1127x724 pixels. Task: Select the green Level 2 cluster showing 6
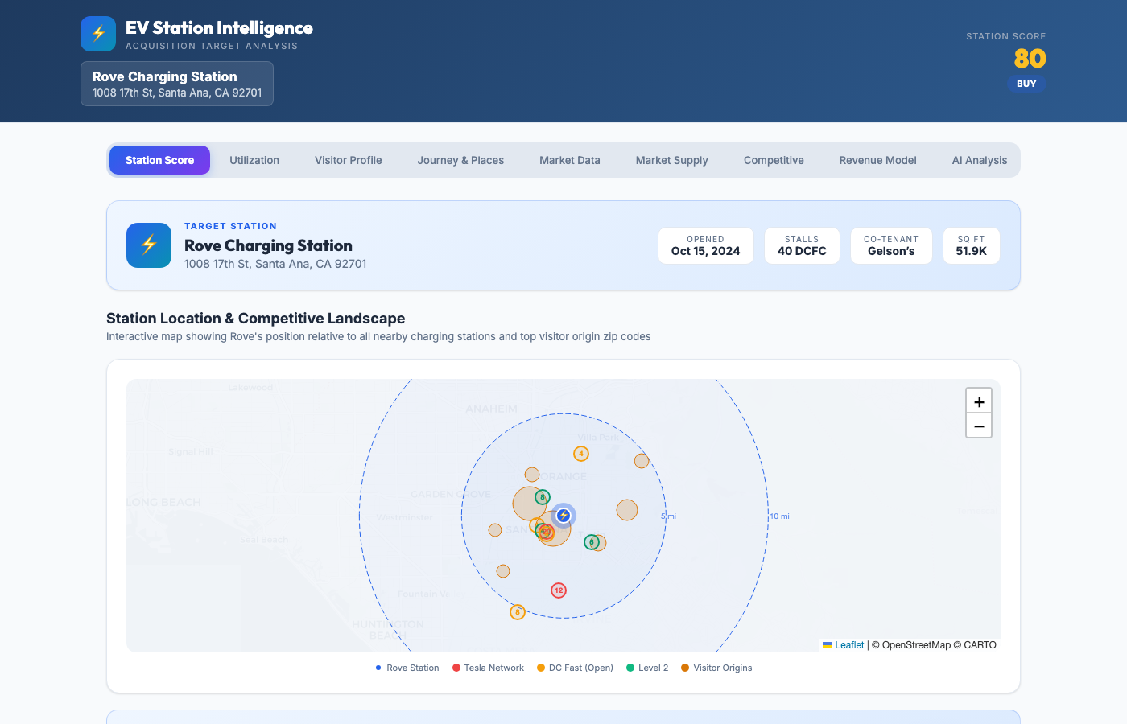point(592,542)
